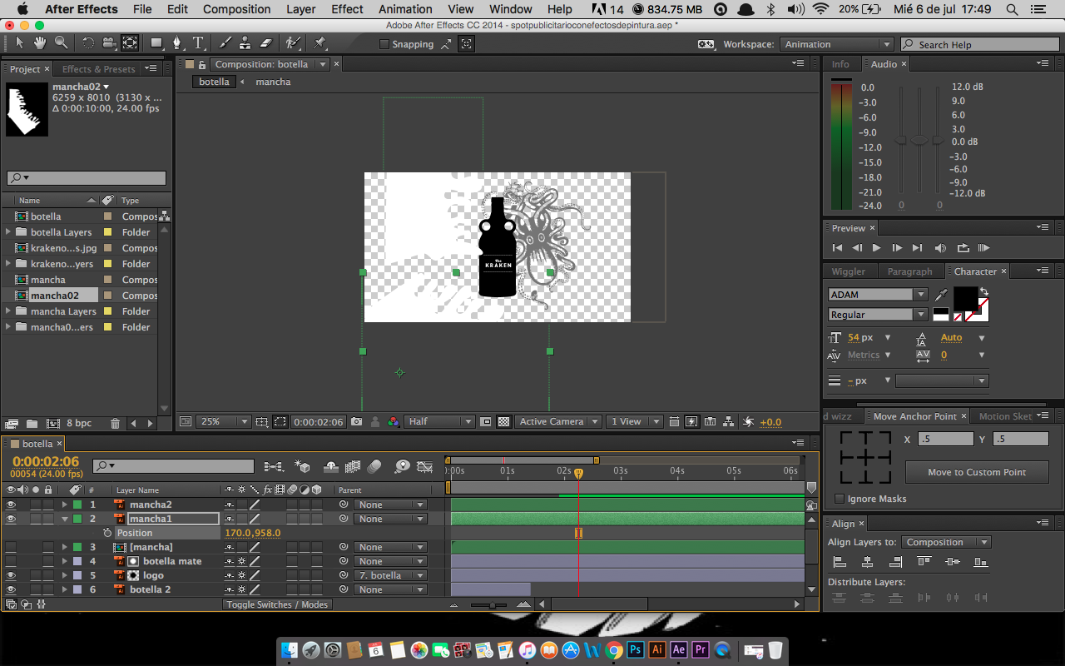The width and height of the screenshot is (1065, 666).
Task: Select the Pan Behind anchor point tool
Action: (x=130, y=42)
